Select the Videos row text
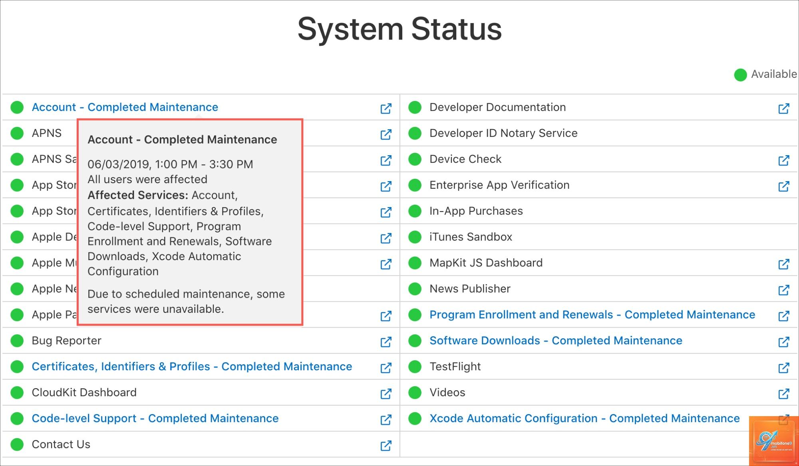799x466 pixels. (447, 393)
